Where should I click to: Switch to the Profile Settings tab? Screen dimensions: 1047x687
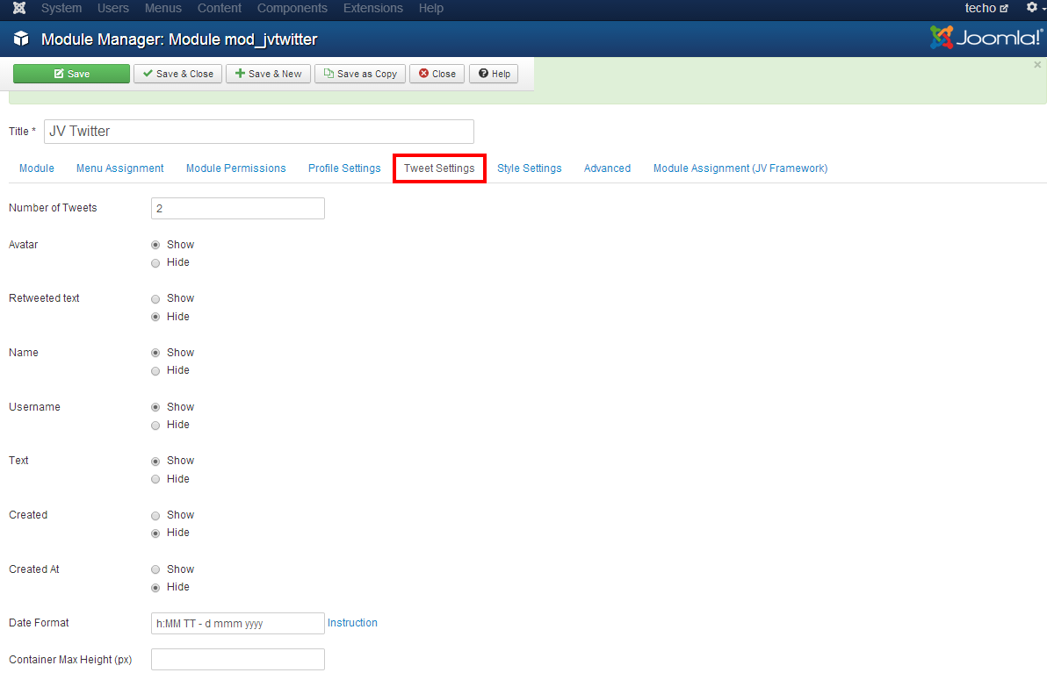344,168
